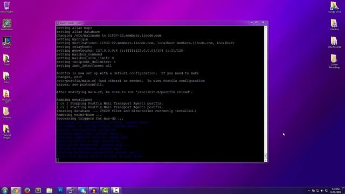
Task: Click 'Stopping Postfix Mail Transport Agent' line
Action: [109, 103]
